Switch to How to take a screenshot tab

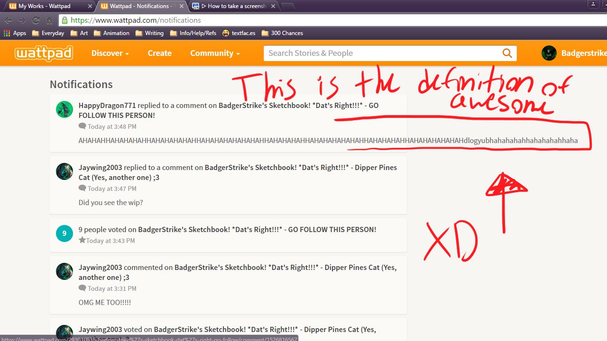click(x=233, y=6)
